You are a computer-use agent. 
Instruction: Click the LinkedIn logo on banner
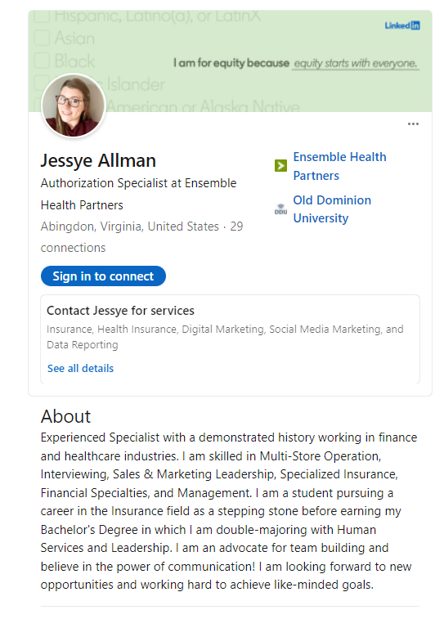(x=402, y=25)
